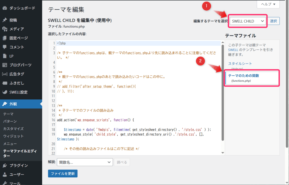289x185 pixels.
Task: Click the code editor vertical scrollbar thumb
Action: point(223,93)
